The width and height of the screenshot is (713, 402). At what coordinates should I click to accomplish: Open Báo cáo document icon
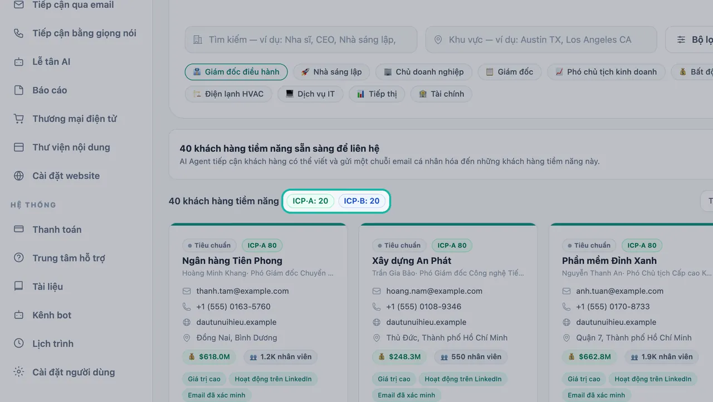coord(19,90)
